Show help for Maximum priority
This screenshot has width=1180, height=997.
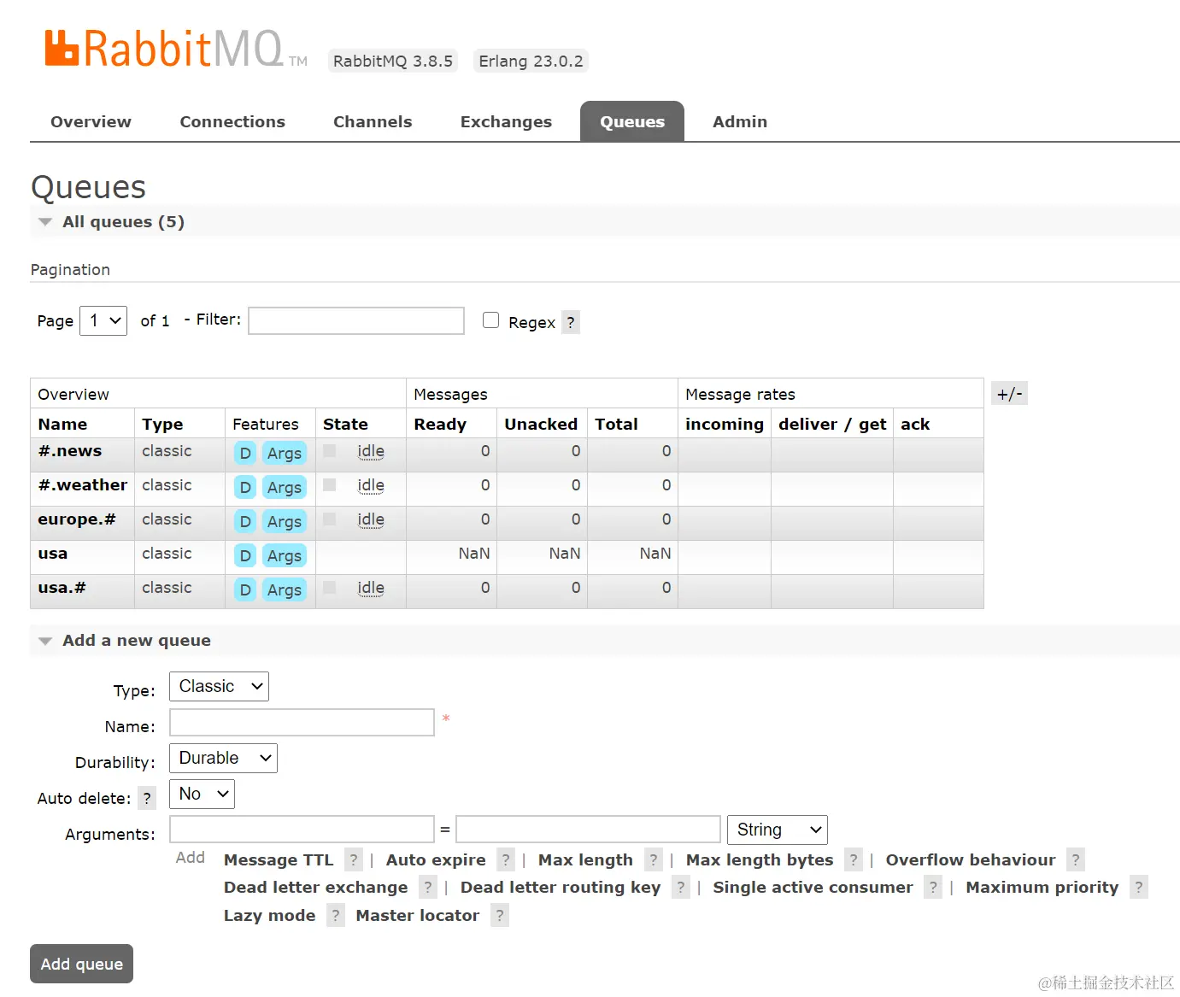tap(1138, 887)
